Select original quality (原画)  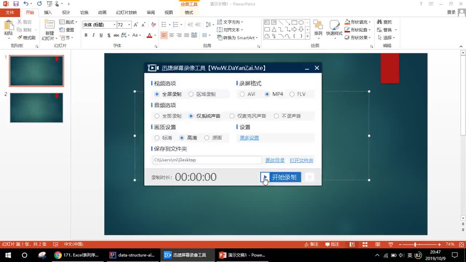(213, 138)
